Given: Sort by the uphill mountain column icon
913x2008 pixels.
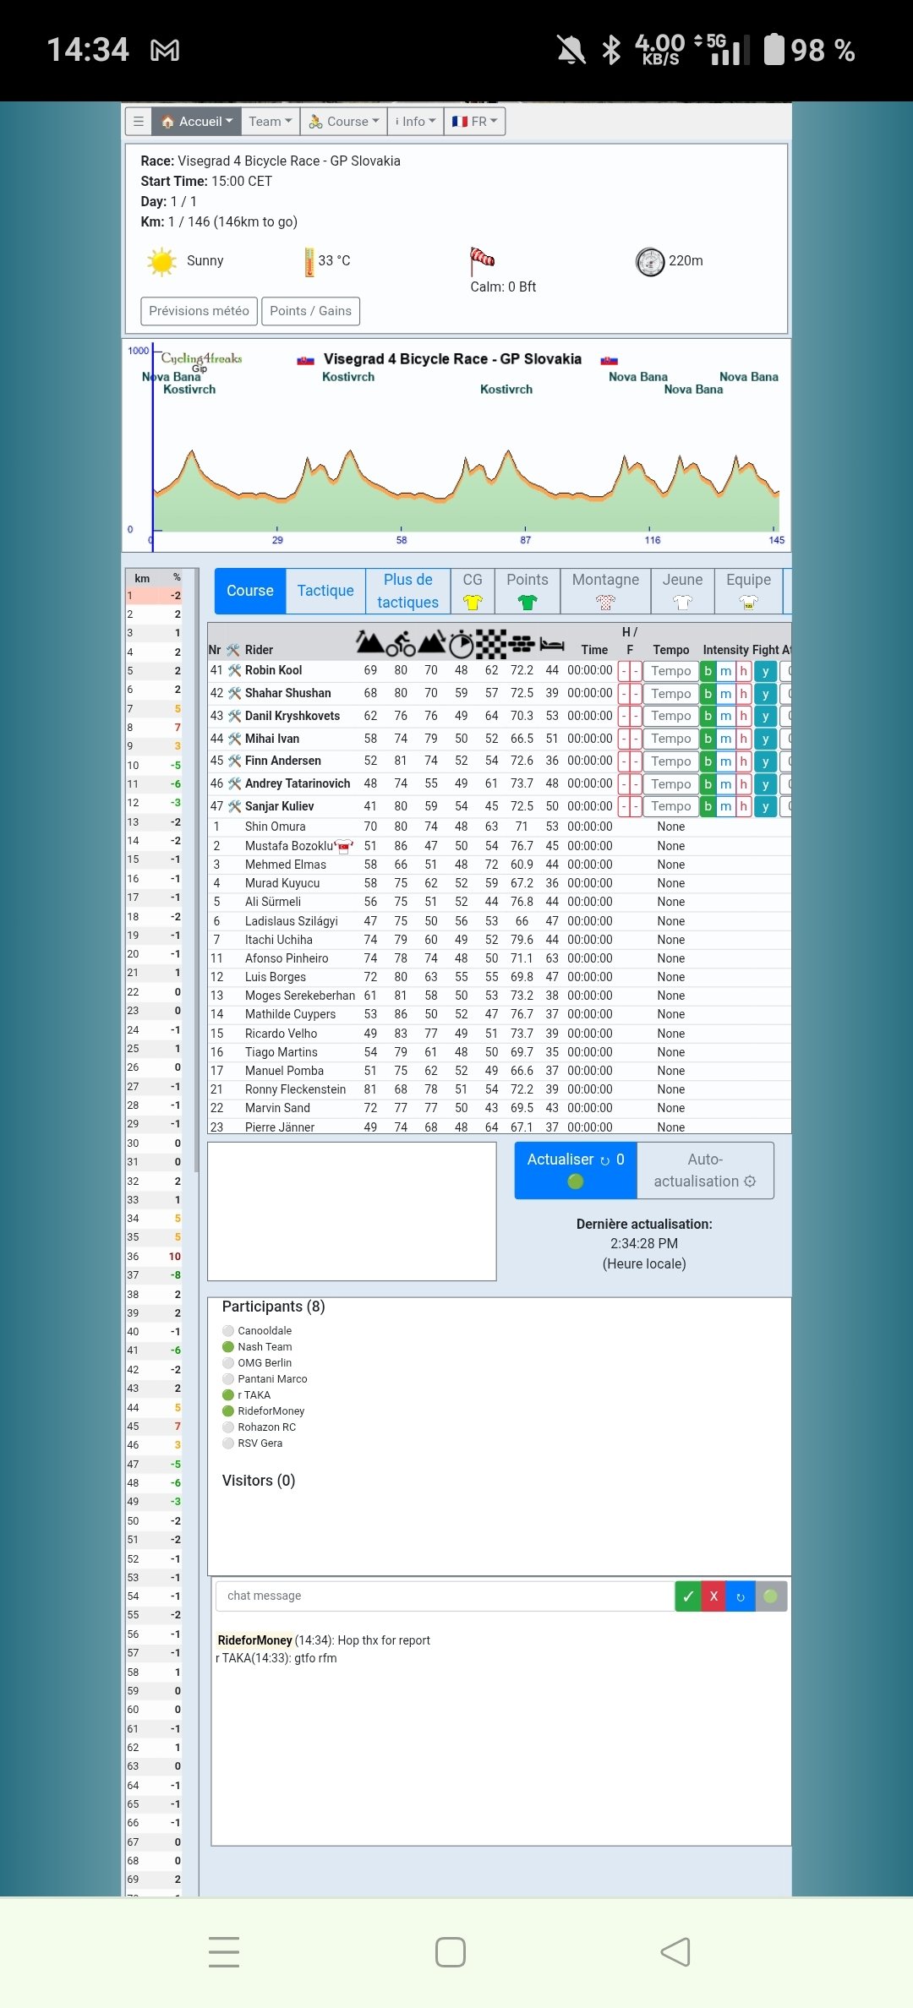Looking at the screenshot, I should 370,642.
